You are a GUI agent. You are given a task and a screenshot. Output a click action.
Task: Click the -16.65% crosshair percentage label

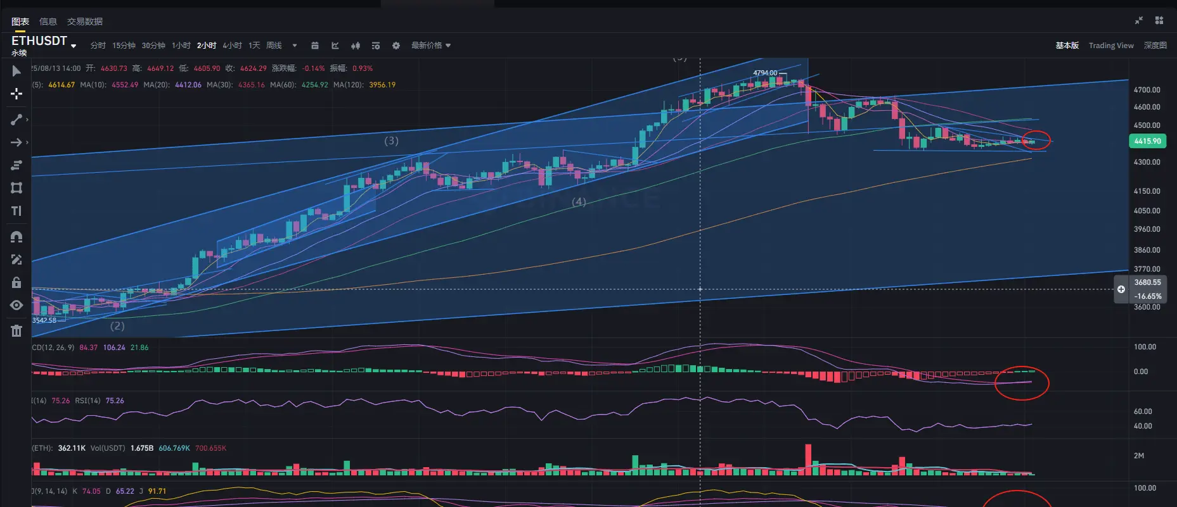[x=1148, y=296]
